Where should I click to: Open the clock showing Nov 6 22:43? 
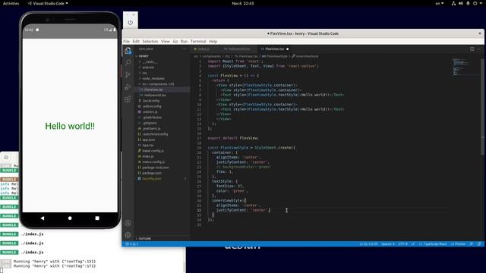243,3
